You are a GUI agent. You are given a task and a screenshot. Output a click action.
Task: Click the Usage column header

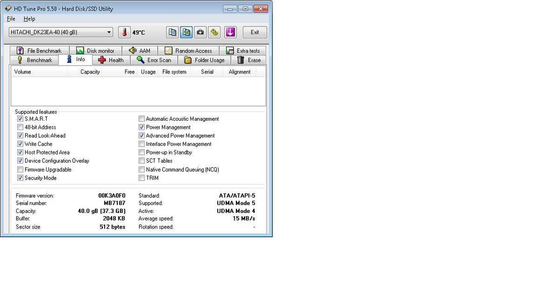pyautogui.click(x=148, y=72)
